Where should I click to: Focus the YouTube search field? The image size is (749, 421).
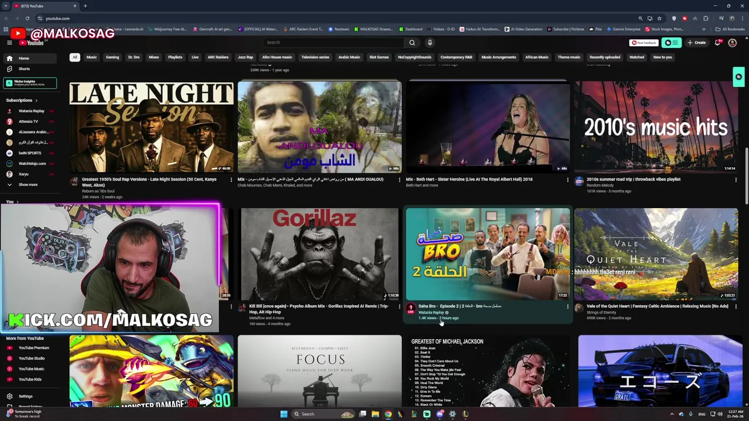tap(334, 43)
